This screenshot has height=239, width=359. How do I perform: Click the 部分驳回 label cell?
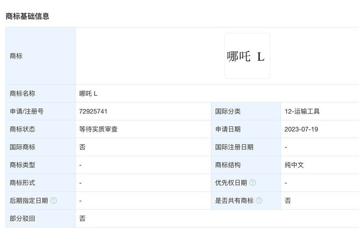41,218
